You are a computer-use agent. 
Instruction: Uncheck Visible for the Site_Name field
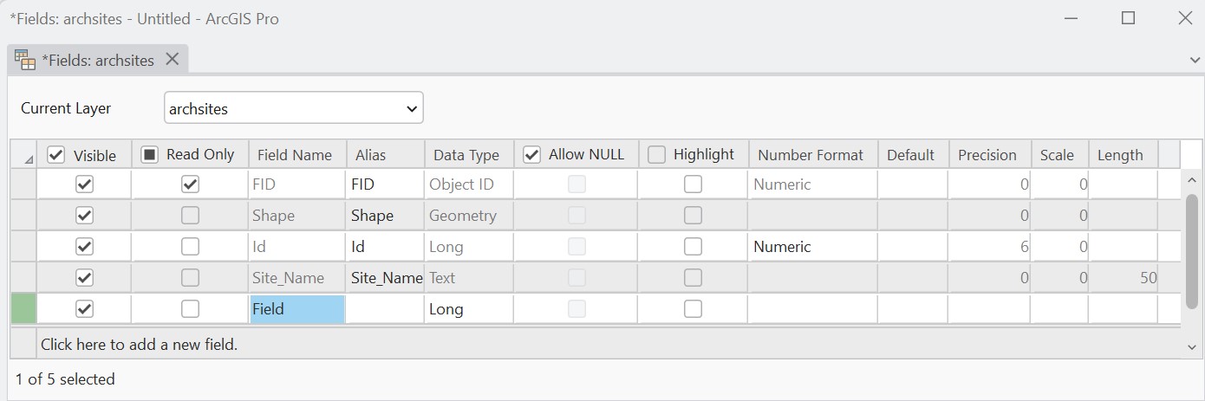point(84,278)
